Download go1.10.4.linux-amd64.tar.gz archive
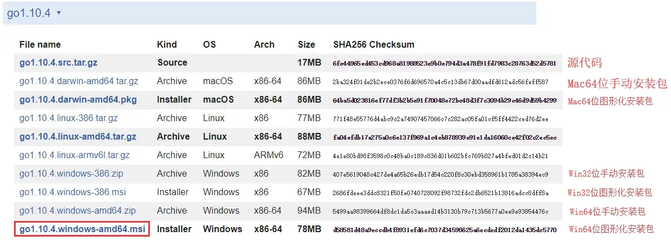 pos(77,137)
